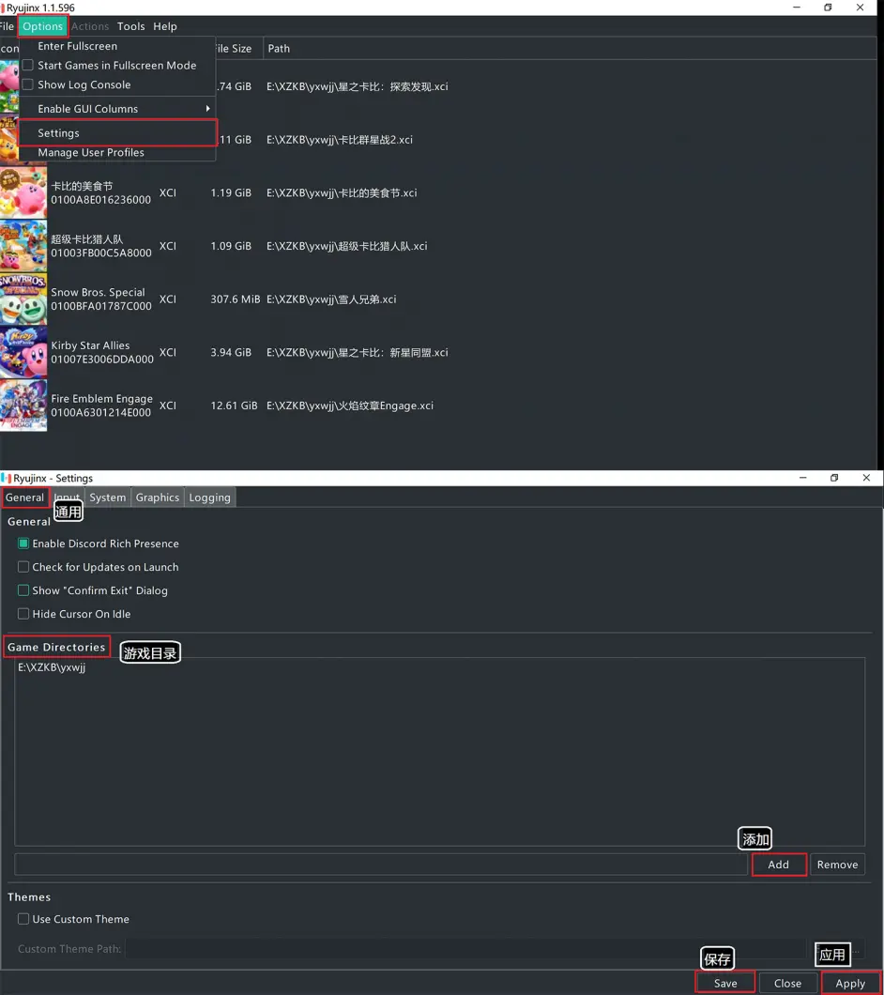Select the Fire Emblem Engage game icon
Image resolution: width=884 pixels, height=995 pixels.
click(x=23, y=406)
